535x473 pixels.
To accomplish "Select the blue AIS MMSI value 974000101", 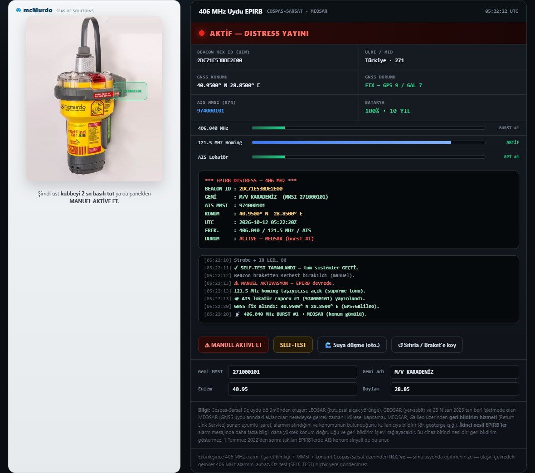I will 210,111.
